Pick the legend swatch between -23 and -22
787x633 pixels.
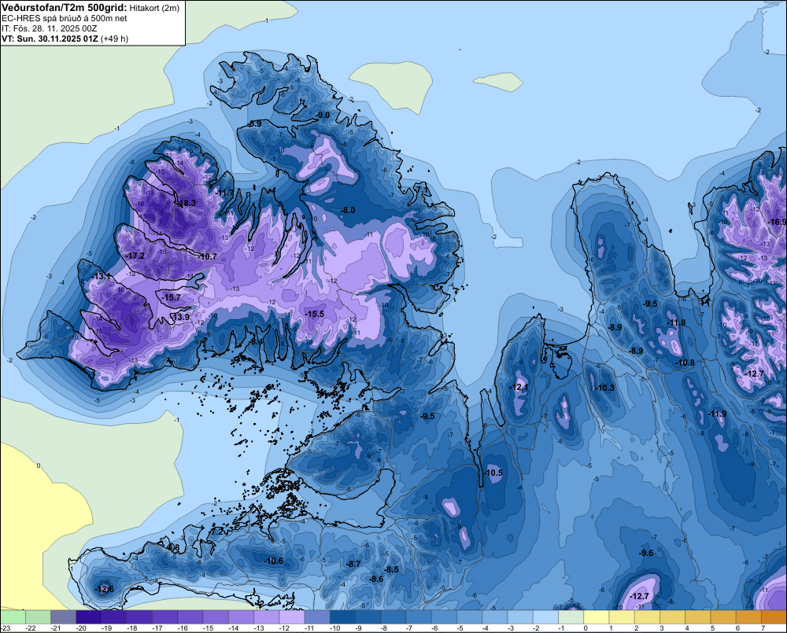point(13,616)
